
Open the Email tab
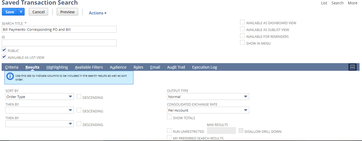click(155, 67)
